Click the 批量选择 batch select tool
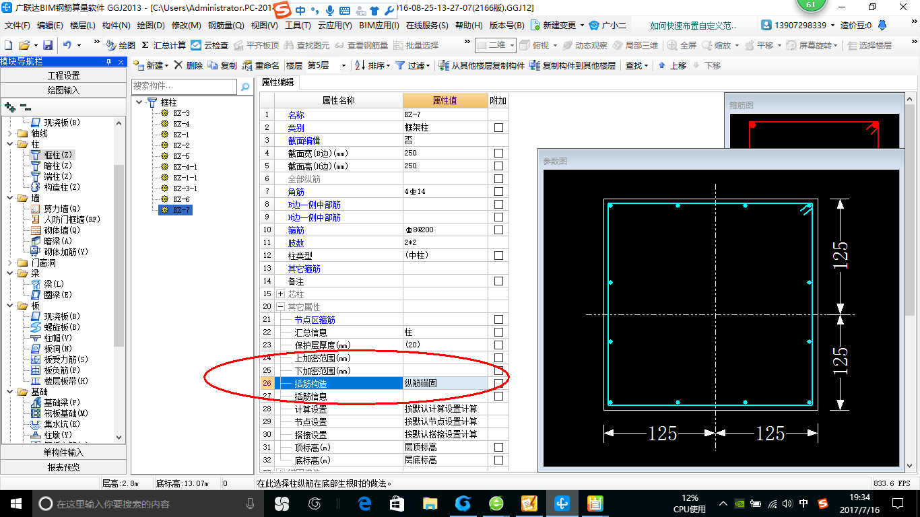Screen dimensions: 920x517 coord(416,45)
